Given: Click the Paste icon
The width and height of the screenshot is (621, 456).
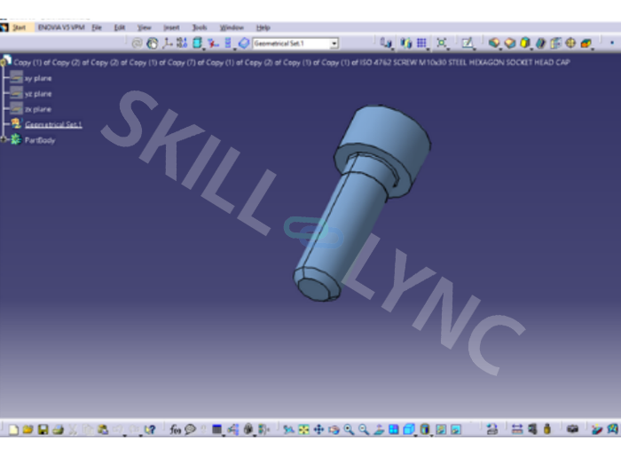Looking at the screenshot, I should (x=103, y=429).
